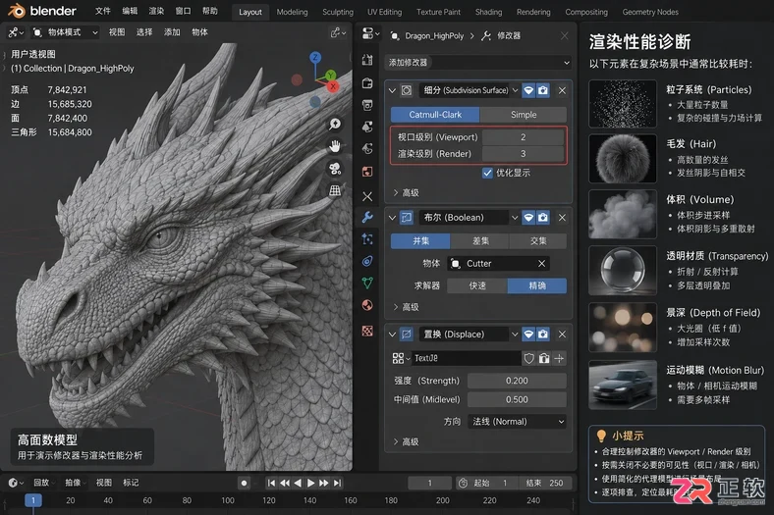The width and height of the screenshot is (774, 515).
Task: Toggle viewport display of Subdivision modifier
Action: coord(528,90)
